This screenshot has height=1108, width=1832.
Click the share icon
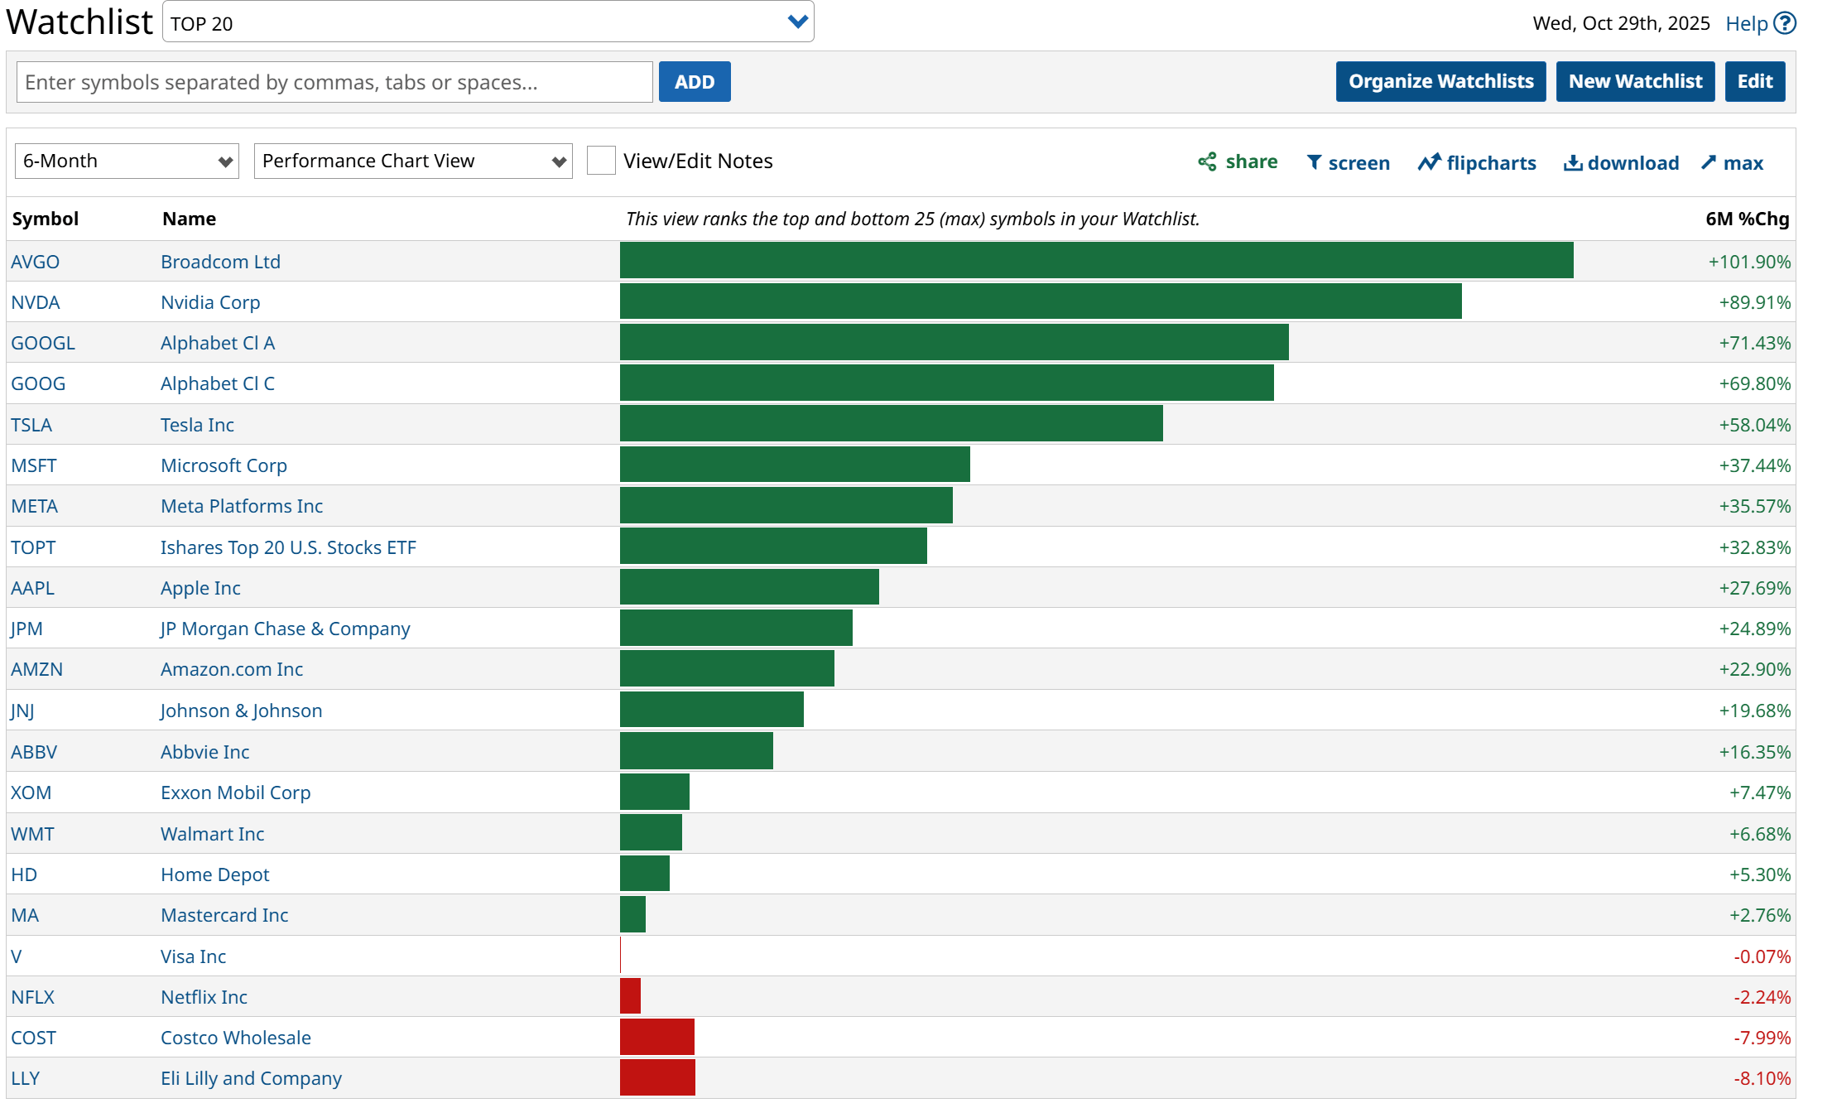coord(1207,161)
